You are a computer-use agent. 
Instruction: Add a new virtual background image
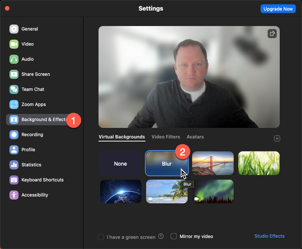pyautogui.click(x=277, y=138)
